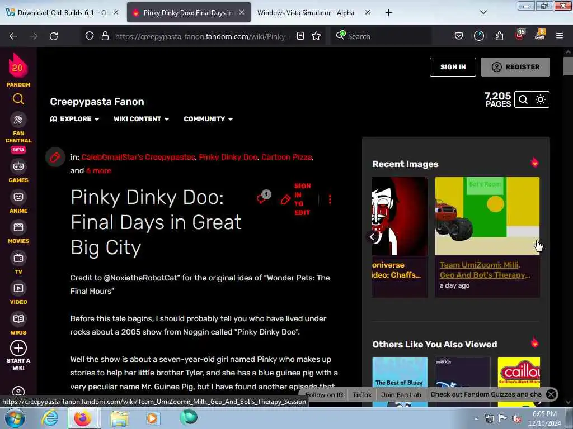Click Creepypasta Fanon wiki title
573x429 pixels.
click(x=97, y=102)
